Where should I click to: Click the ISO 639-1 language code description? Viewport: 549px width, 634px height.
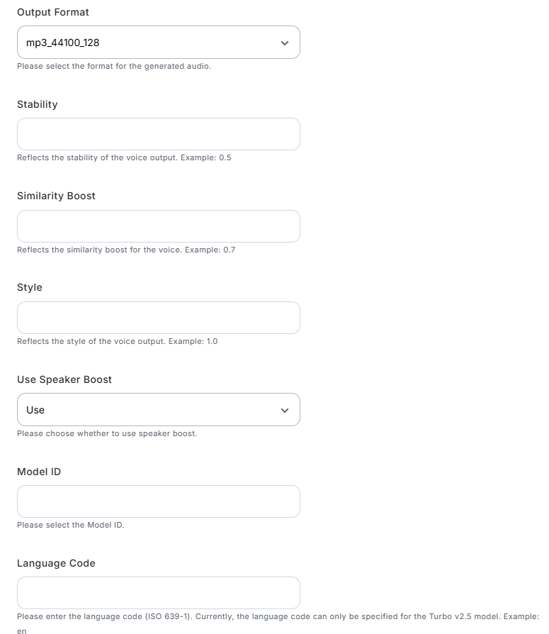pos(278,623)
